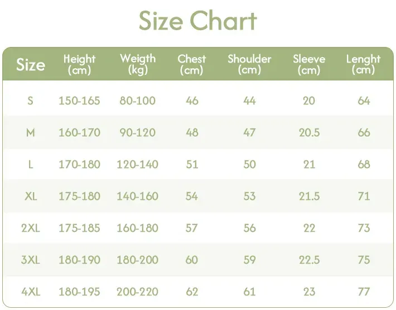
Task: Click the Lenght (cm) column header
Action: (x=364, y=65)
